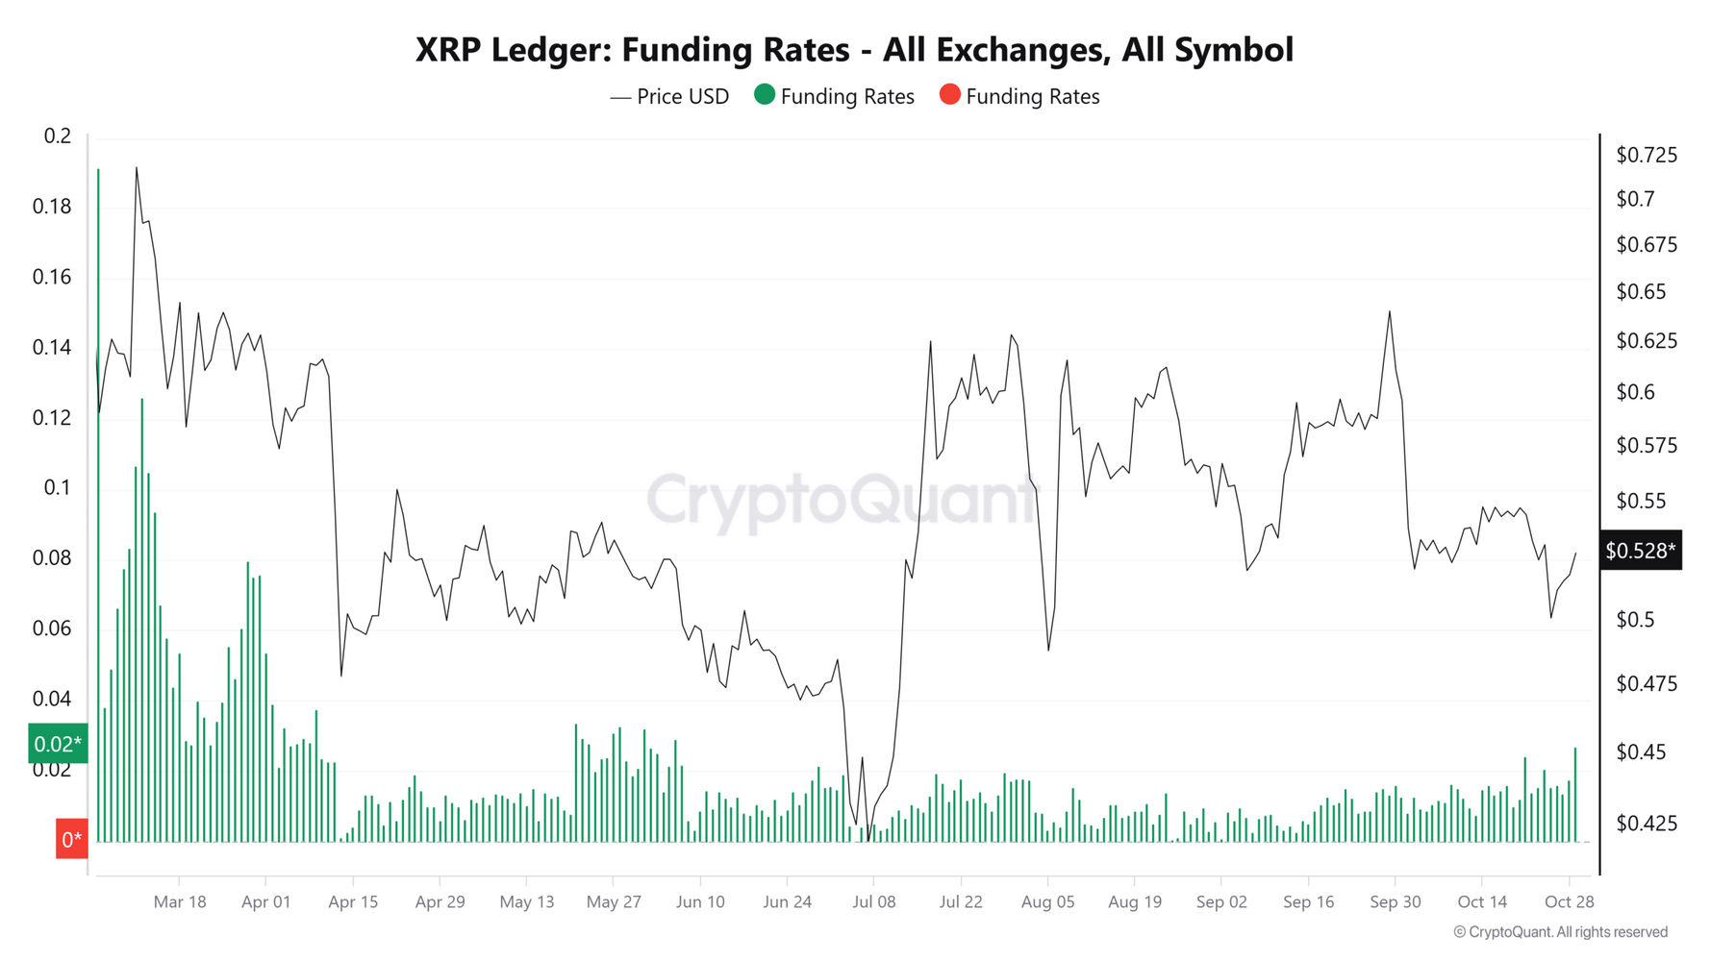This screenshot has height=961, width=1710.
Task: Toggle the red Funding Rates legend label
Action: coord(1032,97)
